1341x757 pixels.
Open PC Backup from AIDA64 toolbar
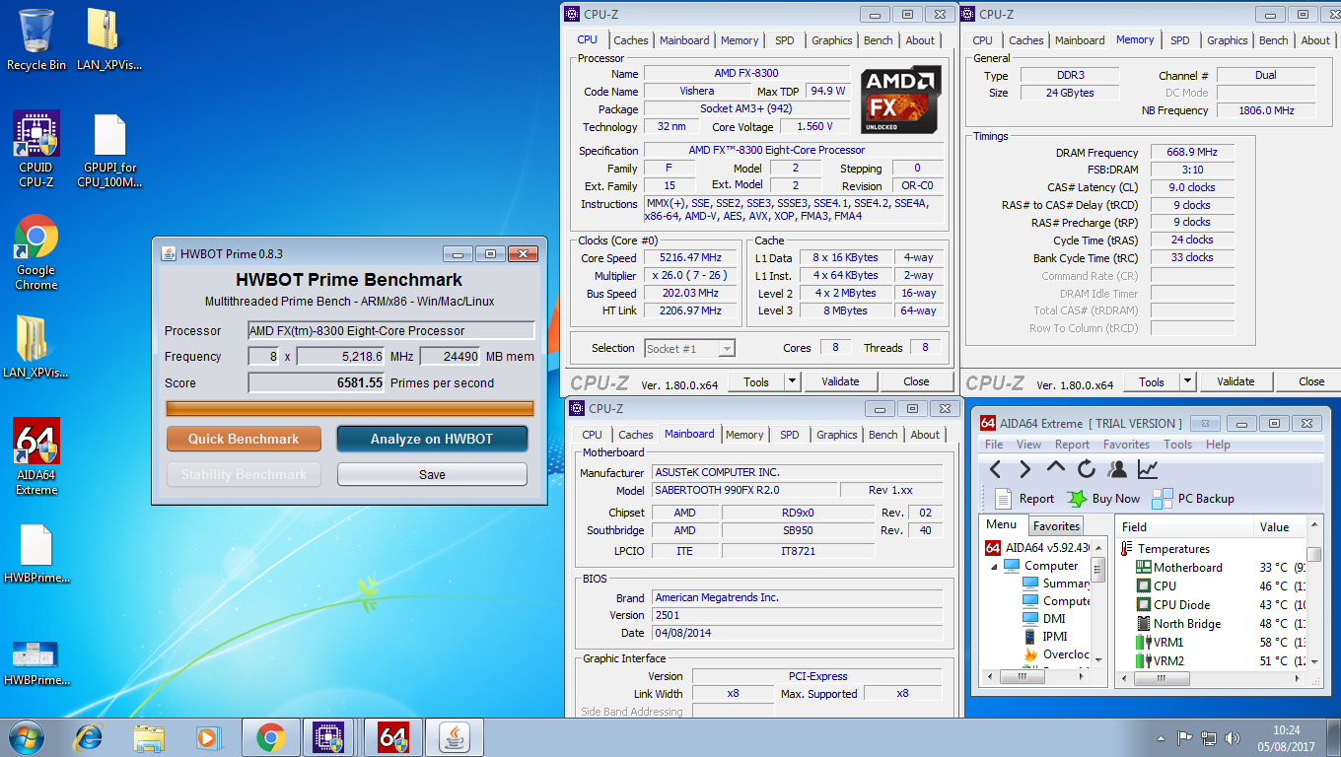[x=1193, y=498]
